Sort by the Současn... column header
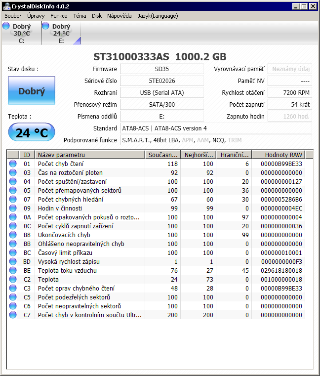 pos(163,155)
